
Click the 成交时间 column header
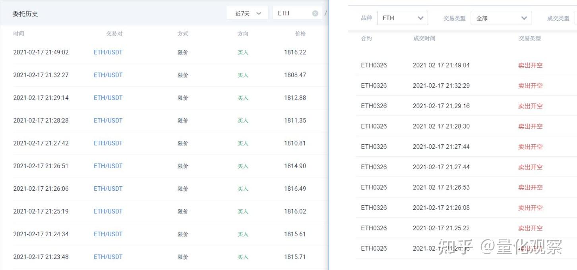(x=424, y=38)
